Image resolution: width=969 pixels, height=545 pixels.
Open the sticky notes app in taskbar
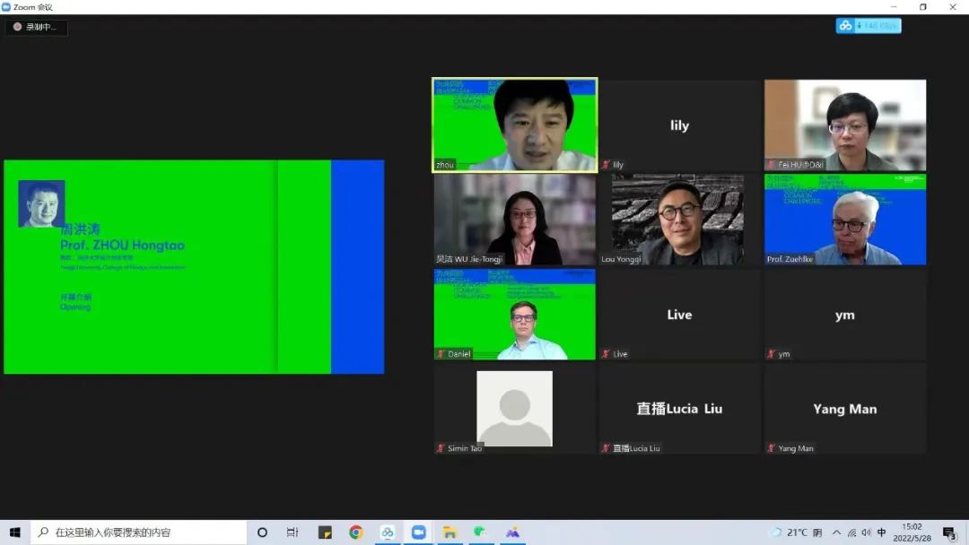click(325, 532)
